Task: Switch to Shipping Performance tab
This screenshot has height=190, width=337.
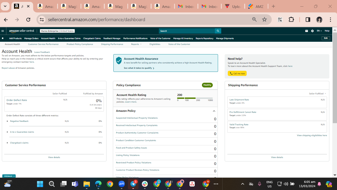Action: [x=112, y=44]
